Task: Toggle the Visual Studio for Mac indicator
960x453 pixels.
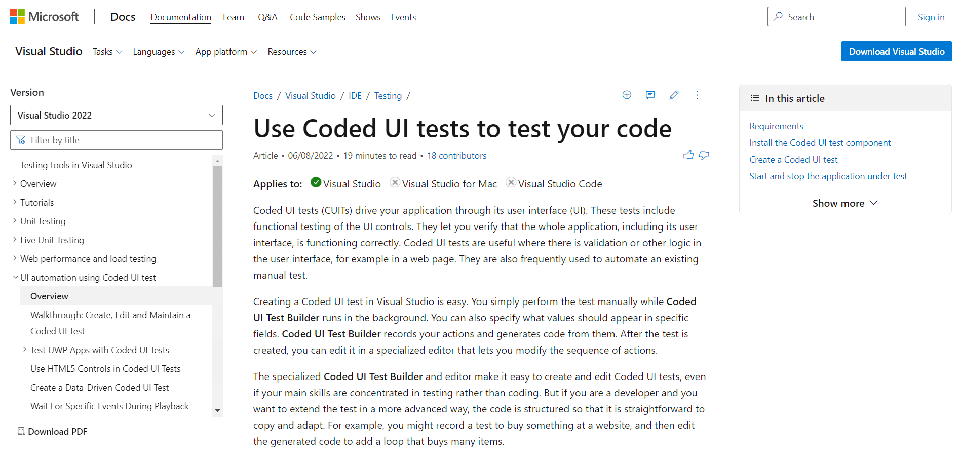Action: click(x=395, y=182)
